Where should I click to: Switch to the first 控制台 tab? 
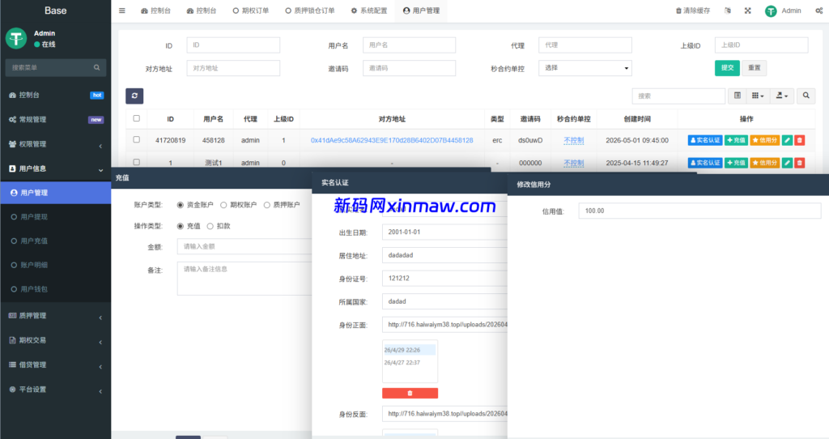(156, 11)
